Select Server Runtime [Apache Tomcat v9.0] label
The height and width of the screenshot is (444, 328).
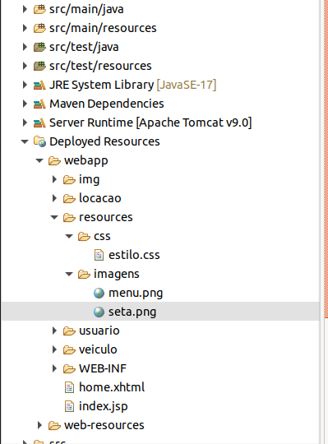pos(150,123)
